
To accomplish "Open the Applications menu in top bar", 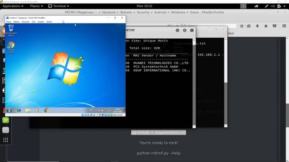I will (13, 6).
